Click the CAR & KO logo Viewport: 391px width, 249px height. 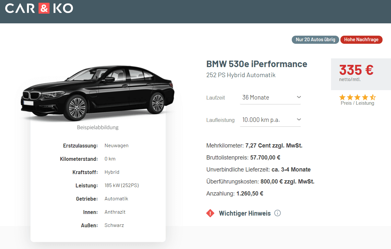pyautogui.click(x=39, y=8)
